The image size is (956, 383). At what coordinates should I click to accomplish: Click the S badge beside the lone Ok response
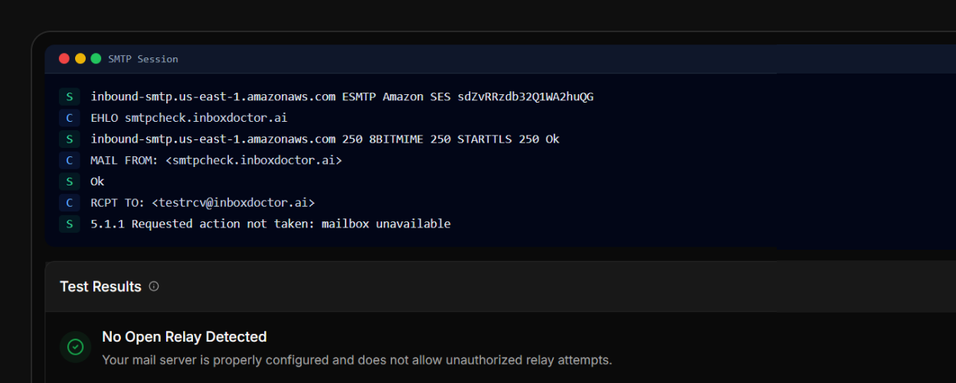[x=70, y=182]
